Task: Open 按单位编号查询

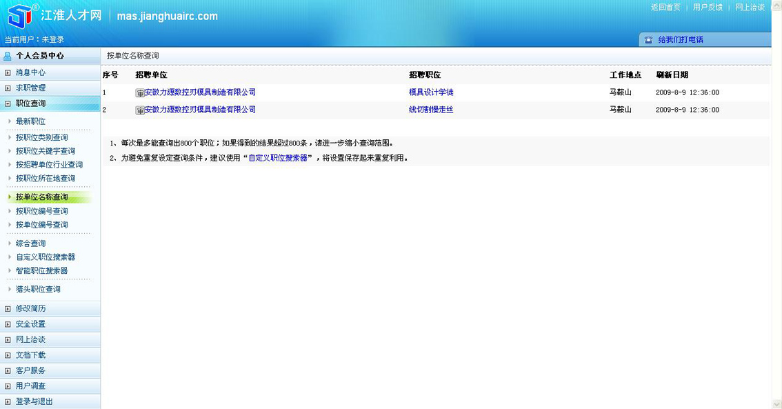Action: 42,224
